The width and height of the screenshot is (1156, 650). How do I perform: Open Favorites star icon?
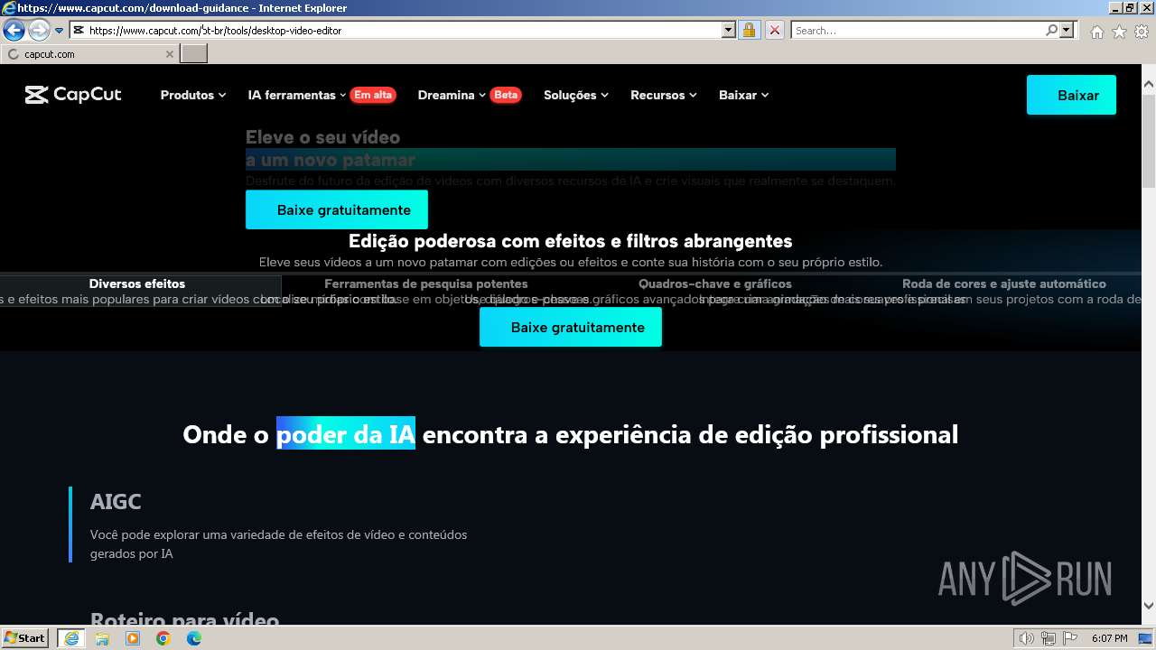click(x=1119, y=32)
